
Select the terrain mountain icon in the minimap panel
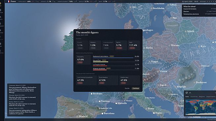[190, 93]
